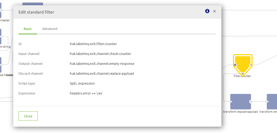This screenshot has height=133, width=277.
Task: Click the Output channel empty-response value
Action: [102, 64]
